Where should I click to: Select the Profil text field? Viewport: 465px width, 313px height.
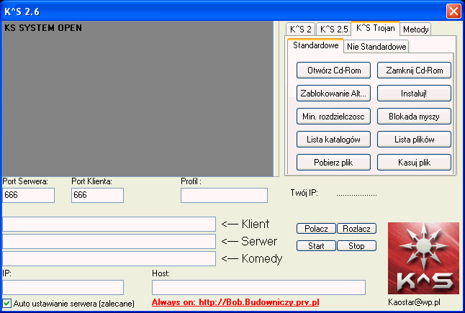click(224, 195)
